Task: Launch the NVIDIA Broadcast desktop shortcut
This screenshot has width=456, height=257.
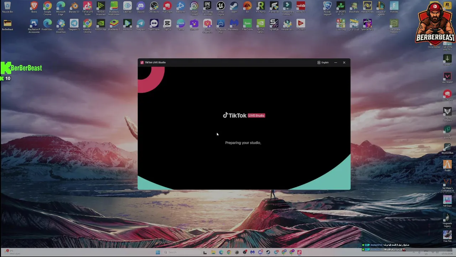Action: coord(101,9)
